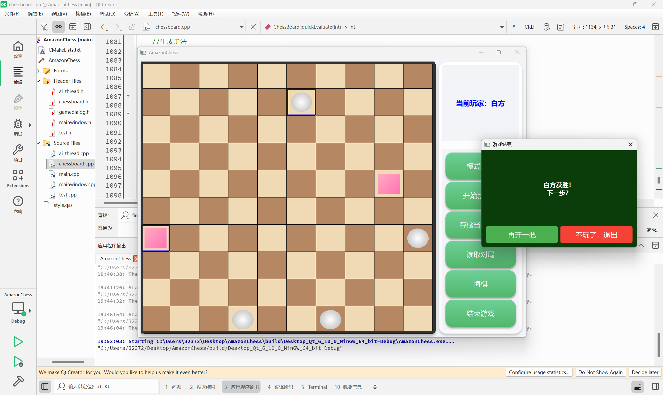The height and width of the screenshot is (395, 663).
Task: Click the pink square on the chessboard's left edge
Action: [155, 238]
